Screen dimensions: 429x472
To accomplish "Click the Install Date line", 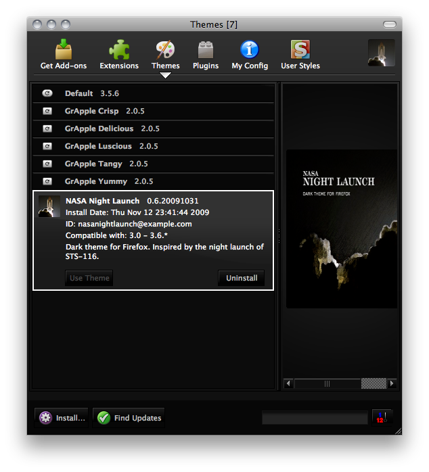I will pos(137,212).
